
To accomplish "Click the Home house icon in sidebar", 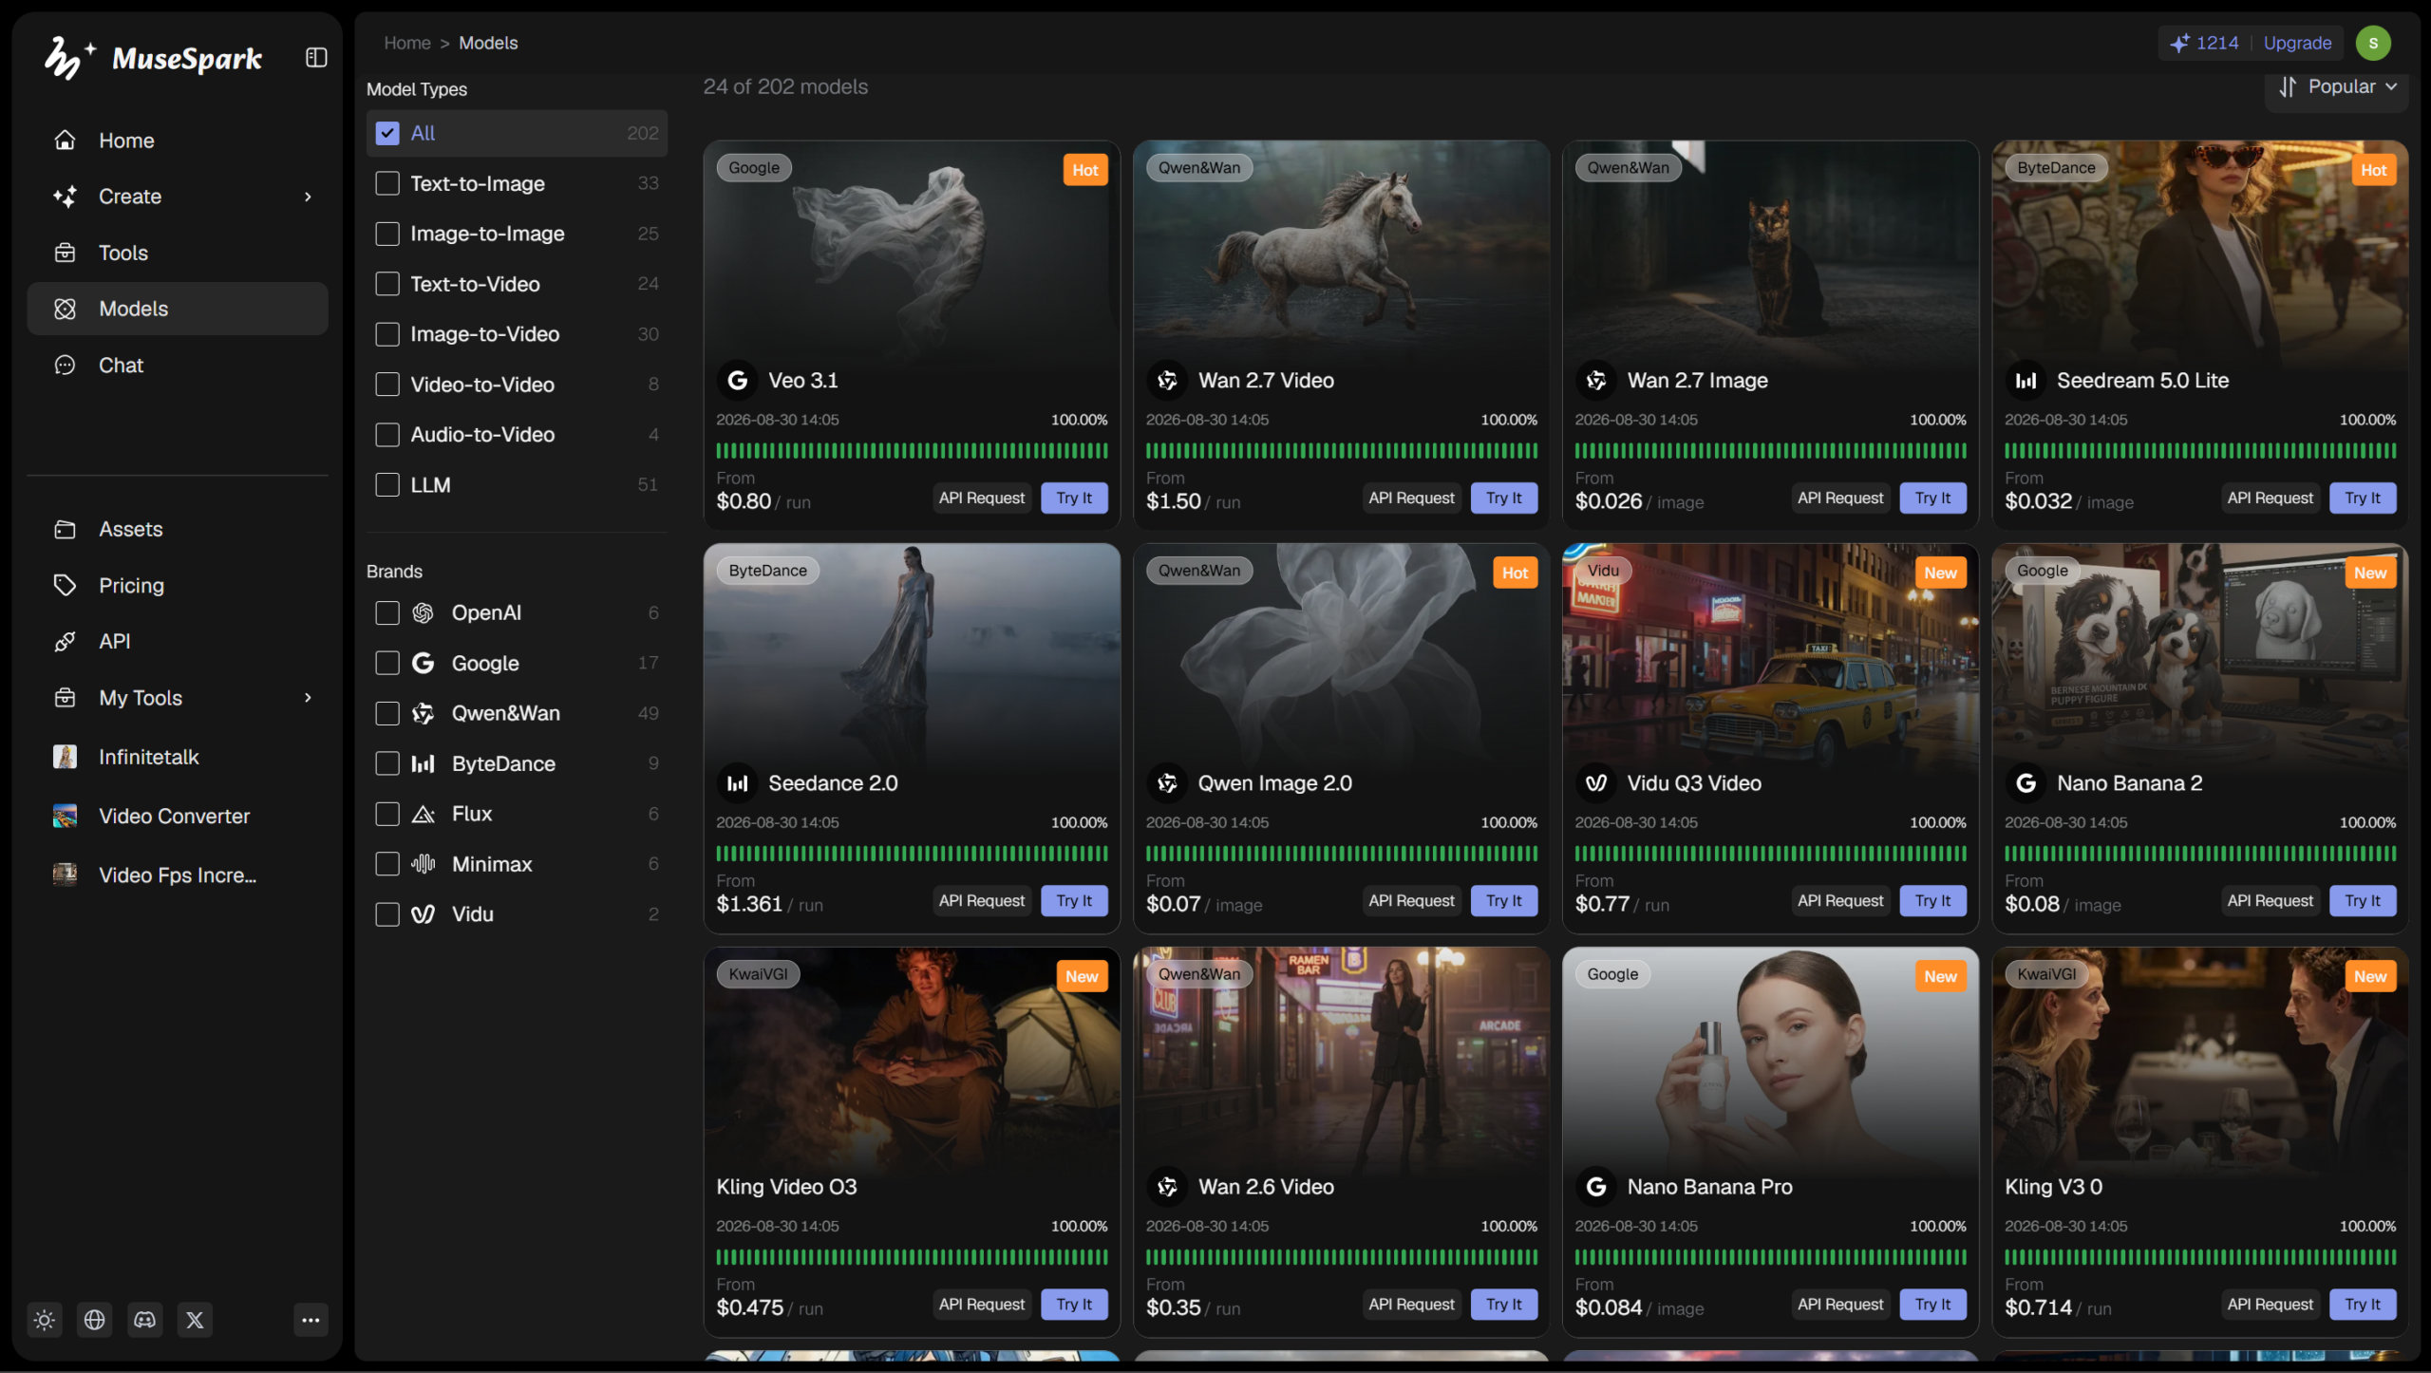I will click(x=65, y=141).
